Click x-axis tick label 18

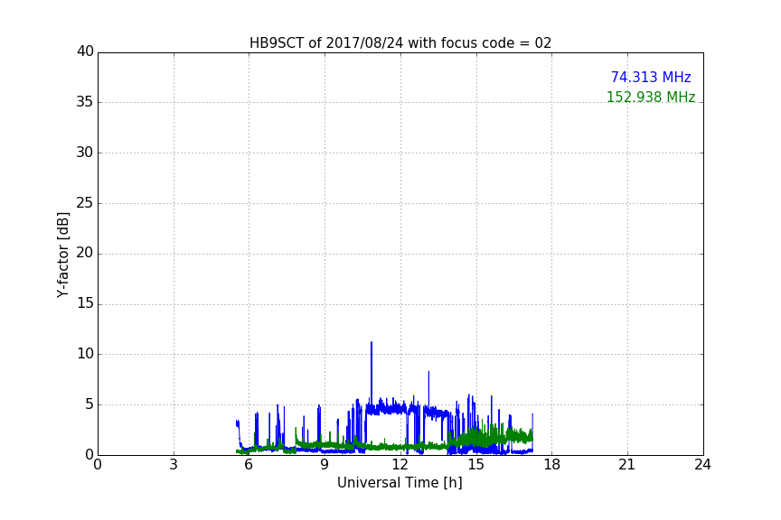point(552,465)
